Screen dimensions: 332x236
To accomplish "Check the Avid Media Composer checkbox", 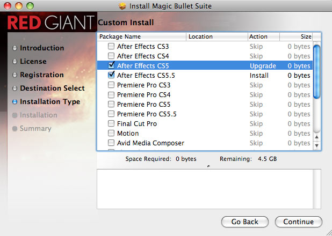I will 111,143.
